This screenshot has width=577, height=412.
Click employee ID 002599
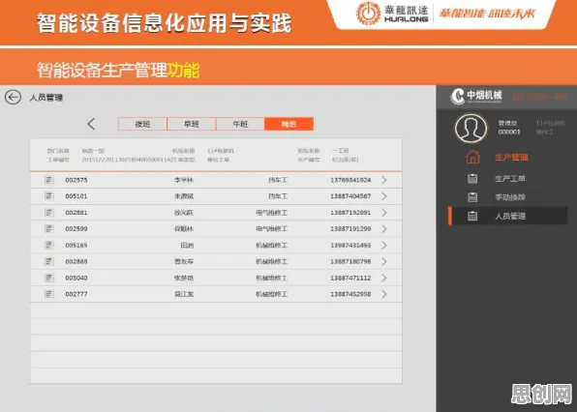click(x=76, y=228)
